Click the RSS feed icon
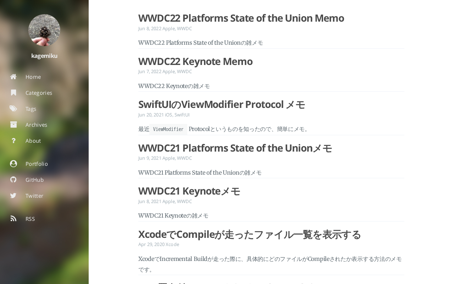This screenshot has height=284, width=454. tap(13, 219)
